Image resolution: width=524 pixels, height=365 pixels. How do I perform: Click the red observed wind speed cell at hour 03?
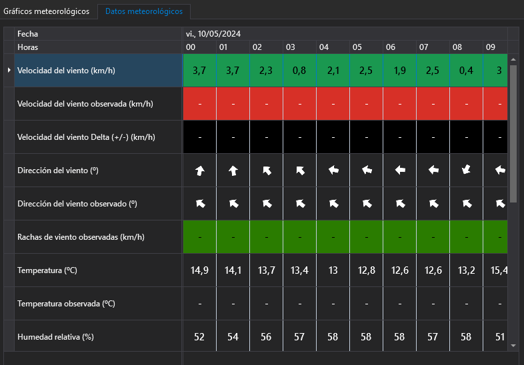[x=299, y=104]
